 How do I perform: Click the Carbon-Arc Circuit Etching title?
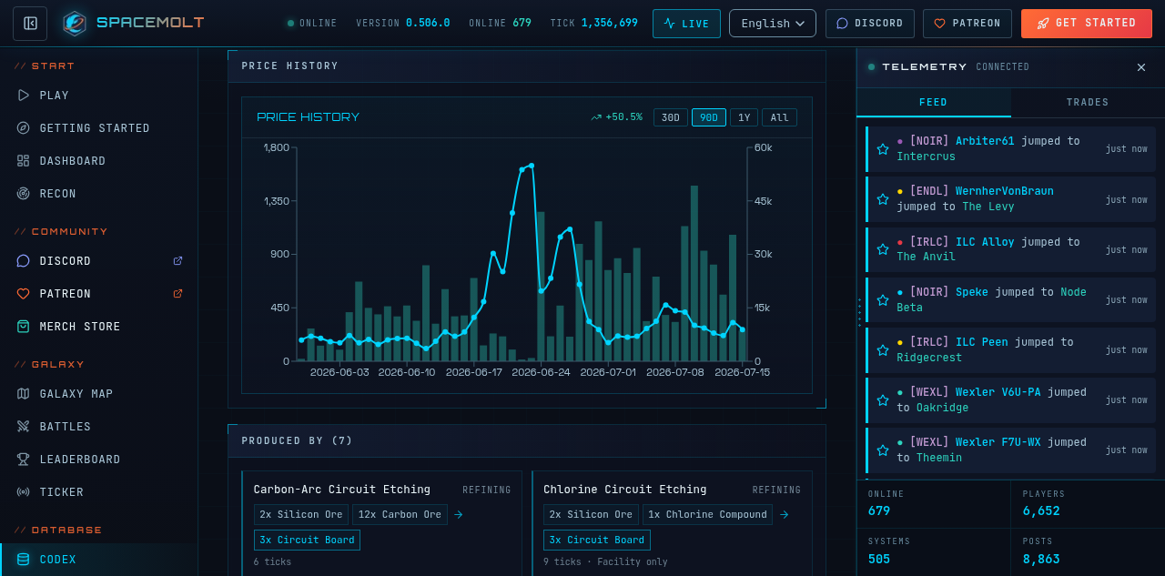coord(342,490)
